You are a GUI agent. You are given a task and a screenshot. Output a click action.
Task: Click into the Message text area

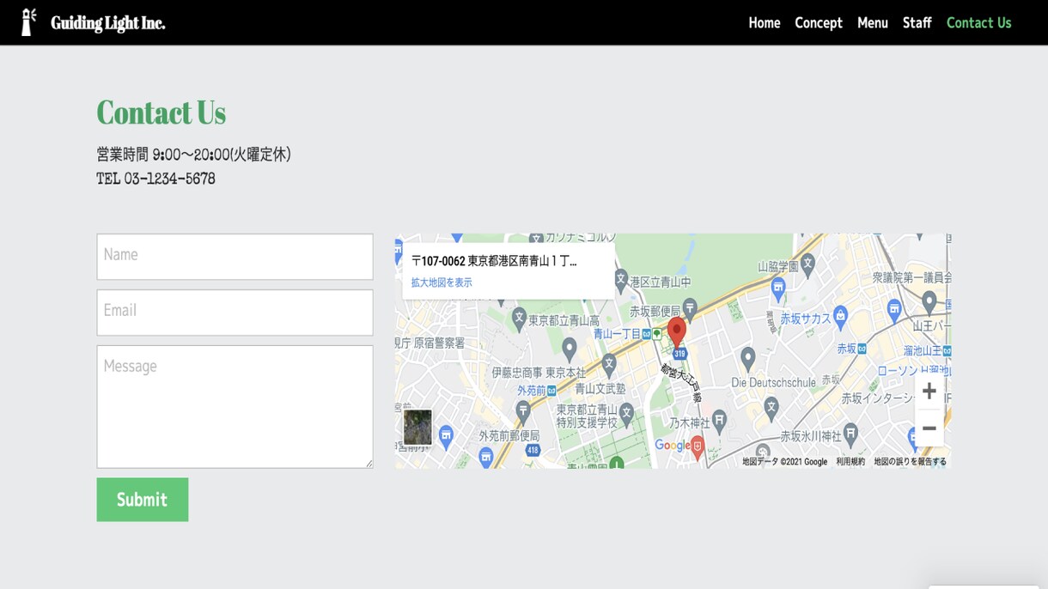pyautogui.click(x=235, y=407)
